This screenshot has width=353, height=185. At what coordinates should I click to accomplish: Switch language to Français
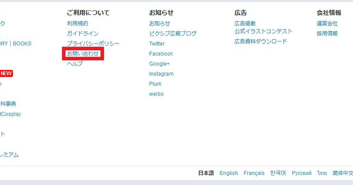[x=254, y=173]
